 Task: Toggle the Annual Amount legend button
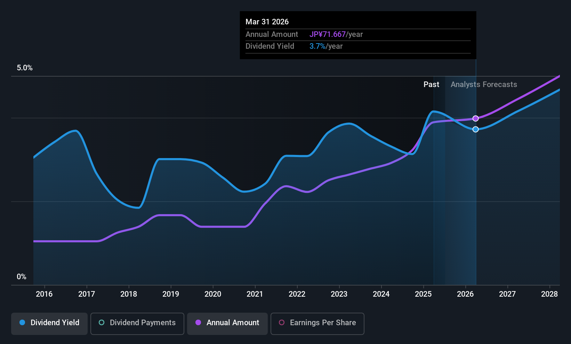click(x=227, y=323)
